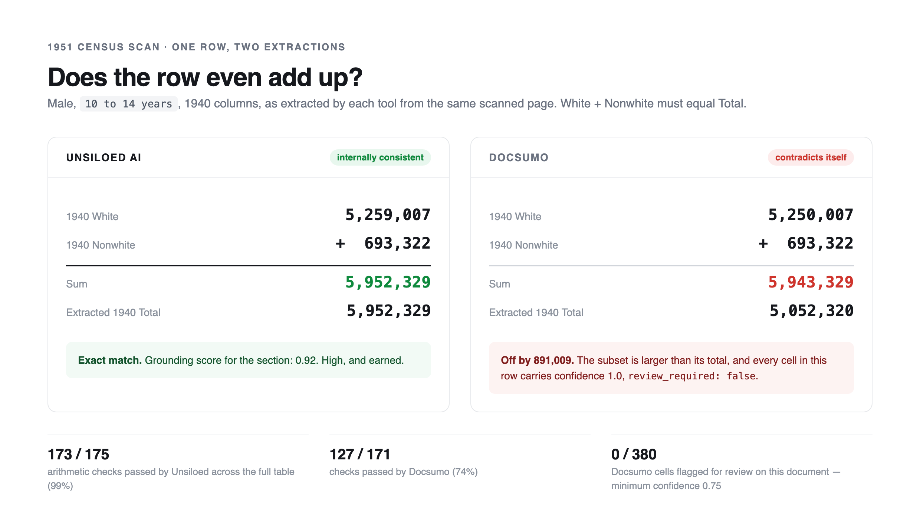Select Docsumo extracted total 5,052,320
The width and height of the screenshot is (920, 512).
coord(811,311)
